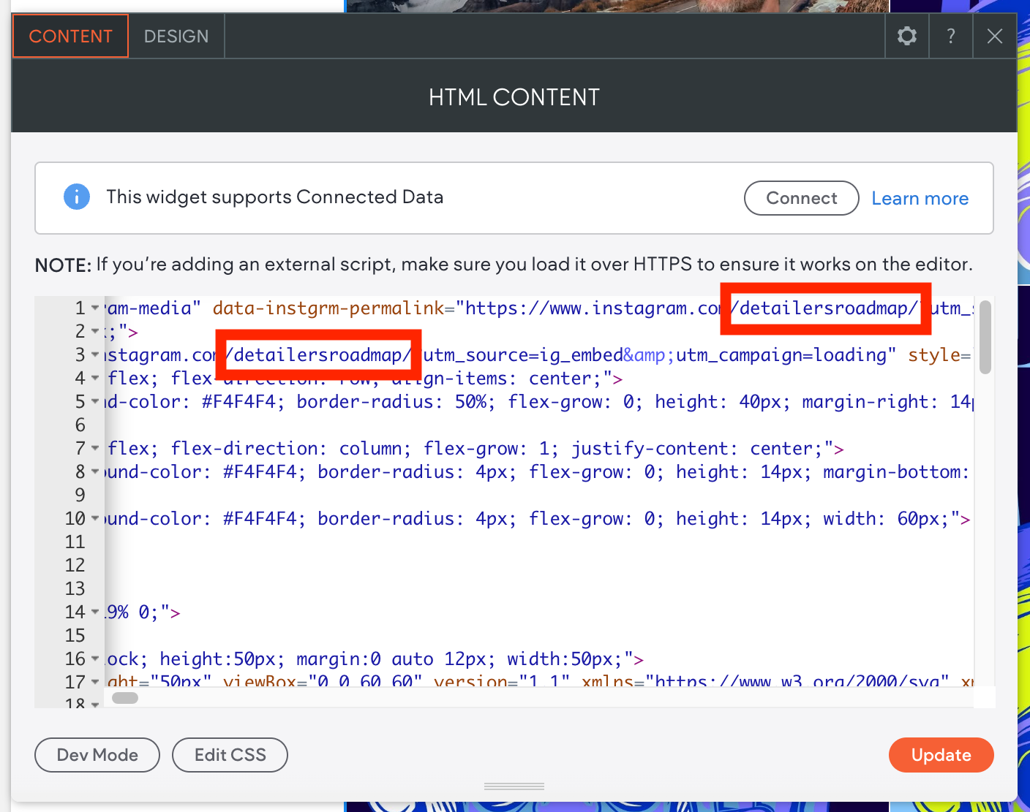Image resolution: width=1030 pixels, height=812 pixels.
Task: Click the Connect button
Action: click(x=801, y=198)
